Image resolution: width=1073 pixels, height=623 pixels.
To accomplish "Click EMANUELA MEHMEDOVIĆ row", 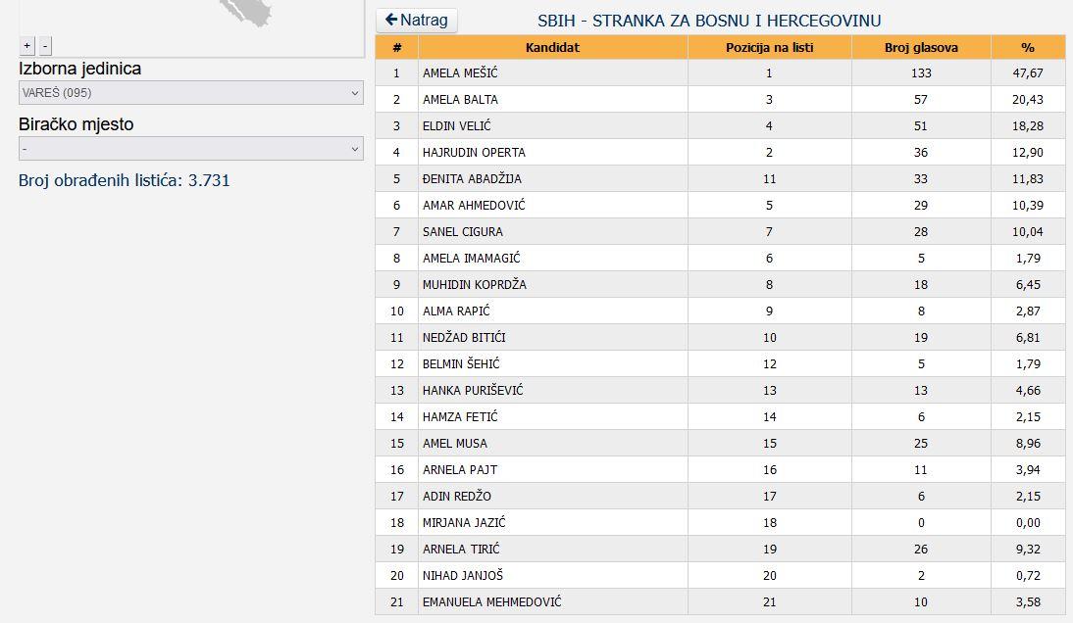I will (491, 602).
